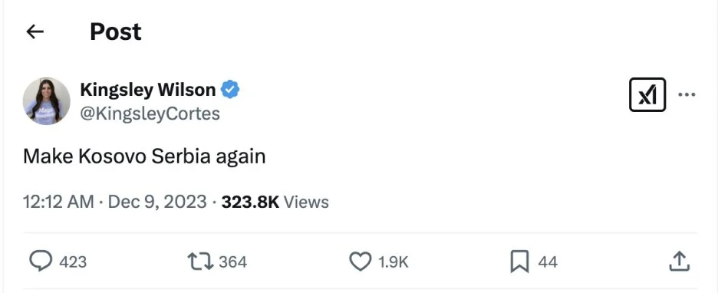The width and height of the screenshot is (718, 293).
Task: Click the Dec 9, 2023 date
Action: point(157,202)
